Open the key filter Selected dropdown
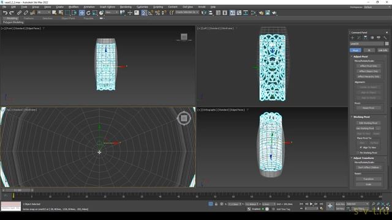The height and width of the screenshot is (220, 392). [358, 204]
